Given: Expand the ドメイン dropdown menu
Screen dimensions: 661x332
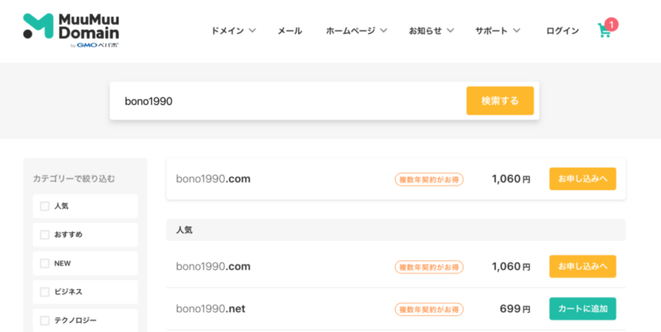Looking at the screenshot, I should 233,31.
